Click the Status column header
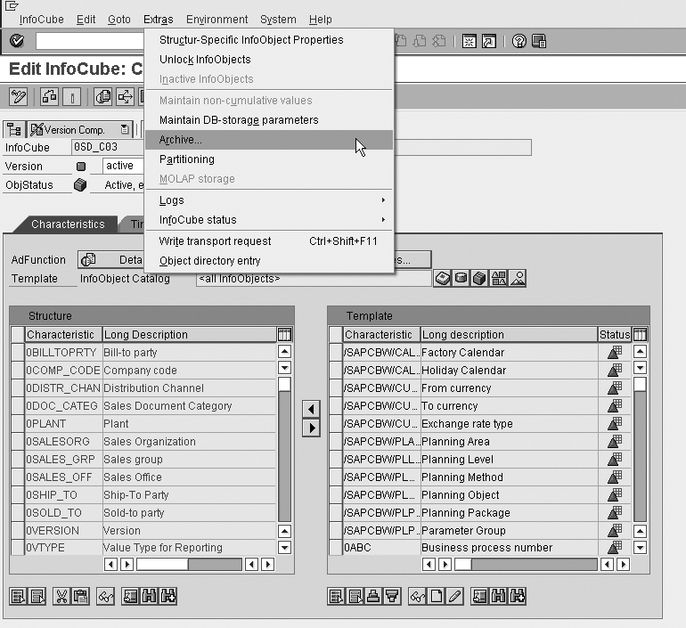Viewport: 686px width, 628px height. click(x=614, y=335)
